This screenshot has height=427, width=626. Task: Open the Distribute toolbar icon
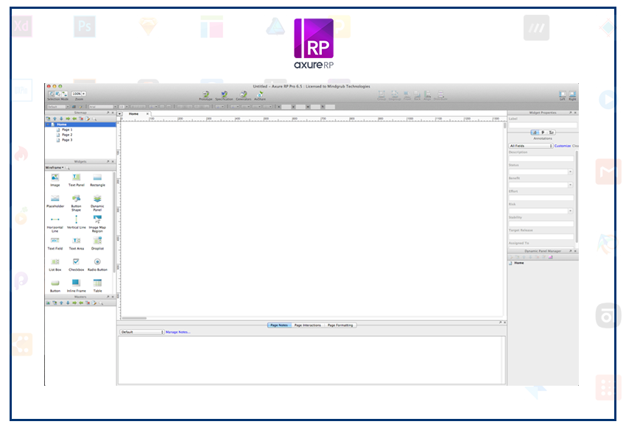[440, 96]
